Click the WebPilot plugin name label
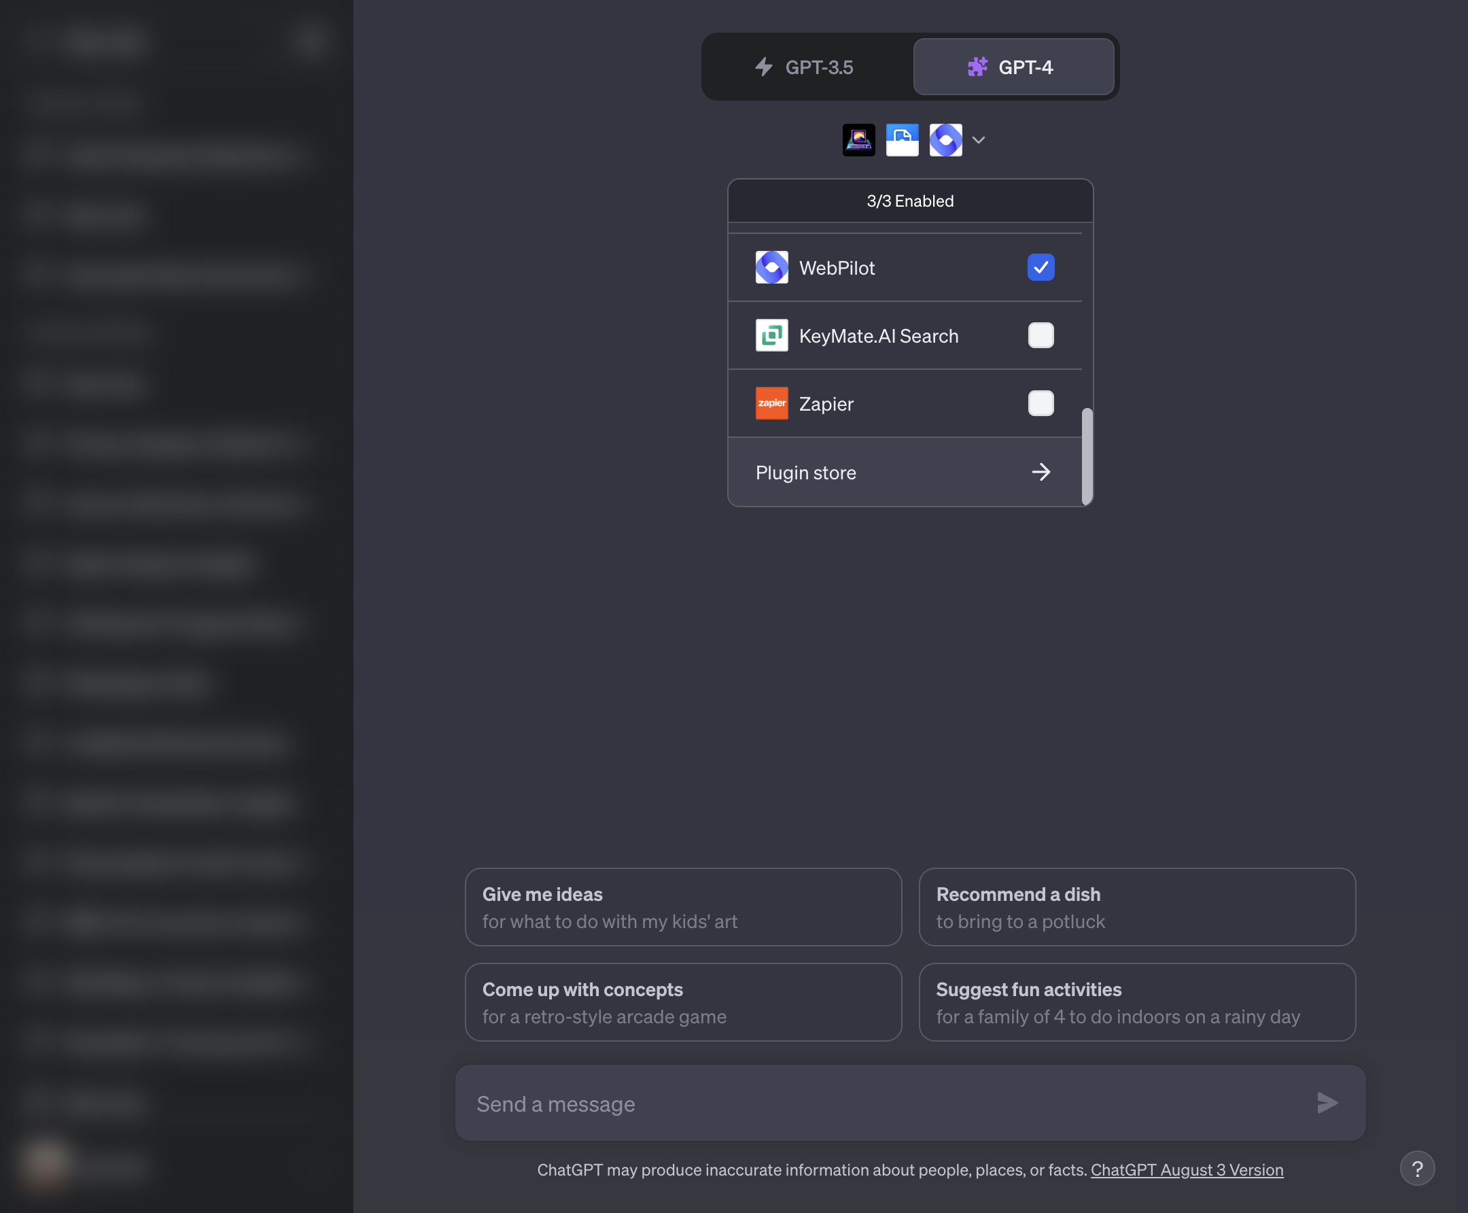 pos(837,268)
